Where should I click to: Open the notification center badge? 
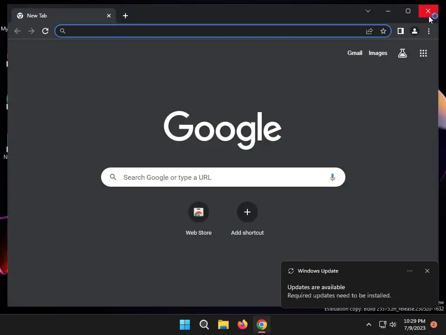tap(433, 325)
